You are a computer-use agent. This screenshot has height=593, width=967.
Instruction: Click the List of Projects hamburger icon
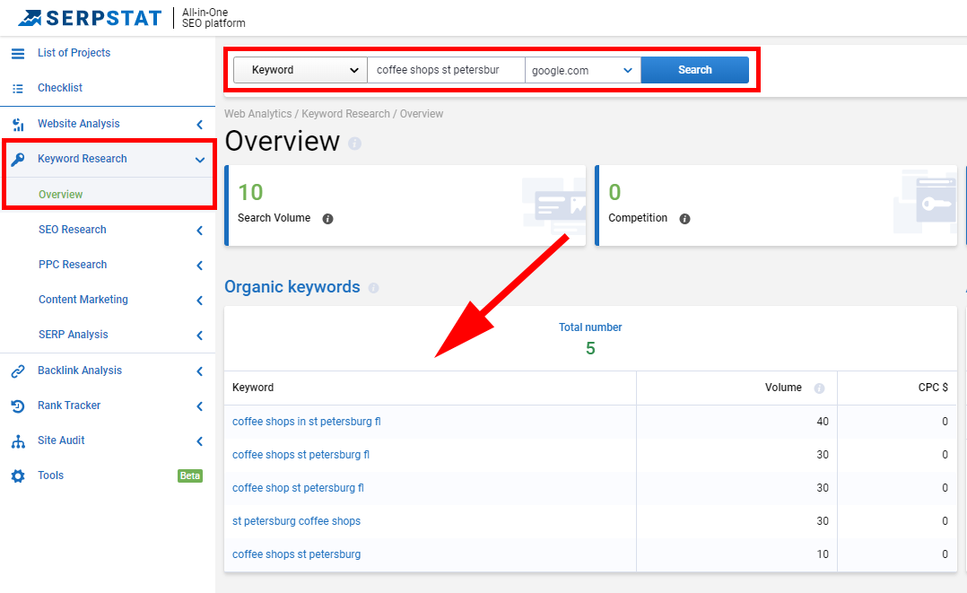(18, 54)
